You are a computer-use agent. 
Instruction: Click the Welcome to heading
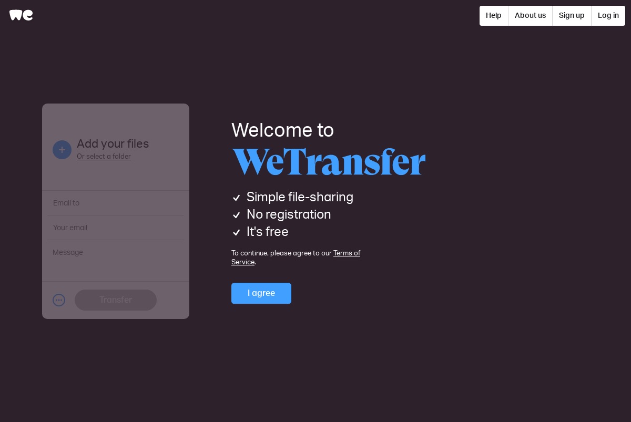(283, 130)
